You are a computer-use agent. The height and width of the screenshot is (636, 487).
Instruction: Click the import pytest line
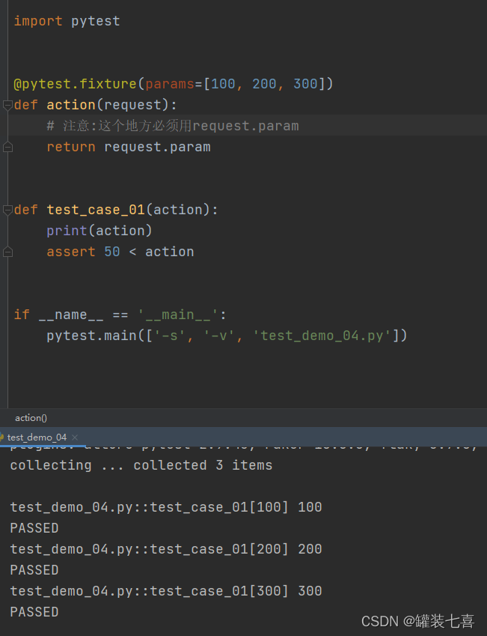coord(67,21)
